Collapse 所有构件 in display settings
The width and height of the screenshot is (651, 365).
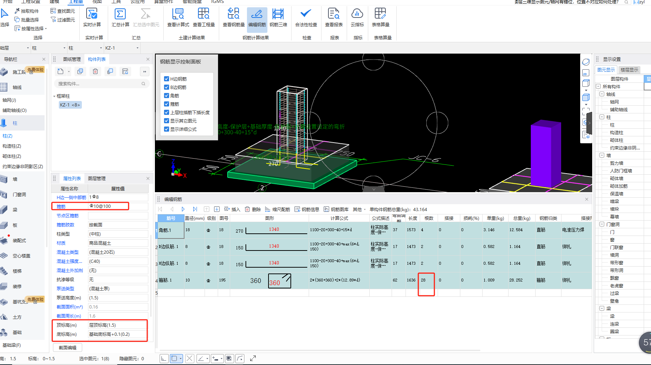tap(598, 86)
